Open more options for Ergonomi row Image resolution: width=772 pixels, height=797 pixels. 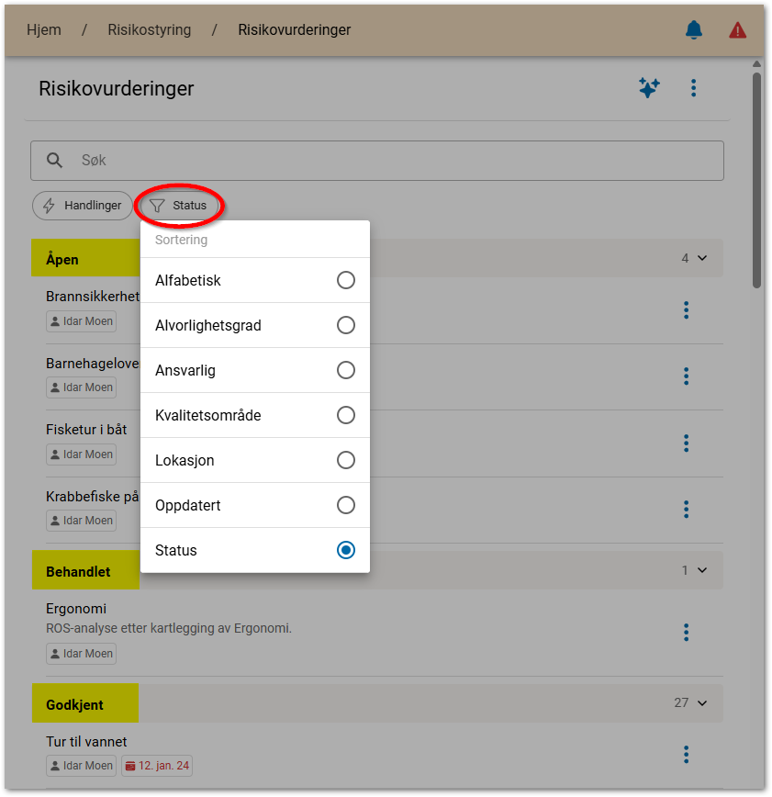[686, 632]
